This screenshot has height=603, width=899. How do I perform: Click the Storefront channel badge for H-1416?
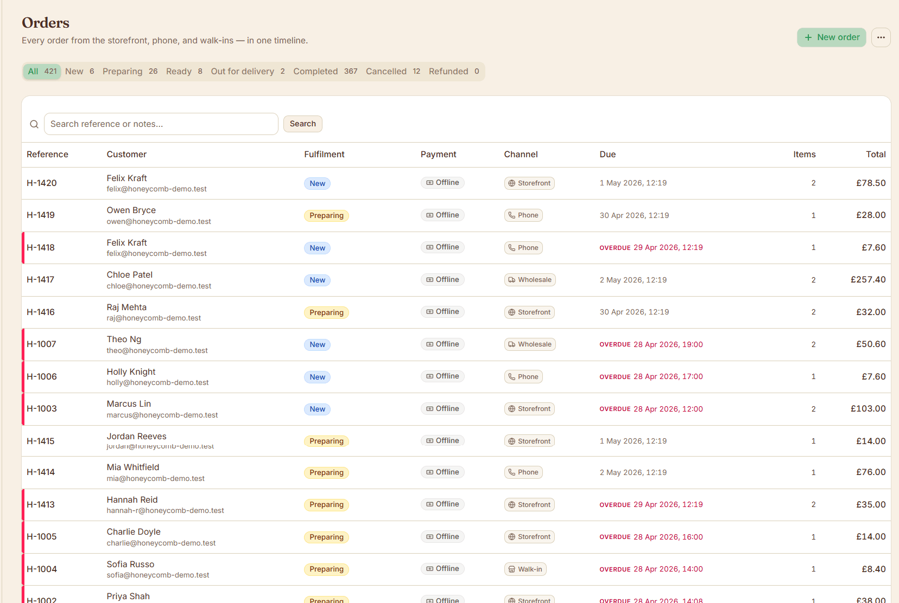(x=529, y=312)
